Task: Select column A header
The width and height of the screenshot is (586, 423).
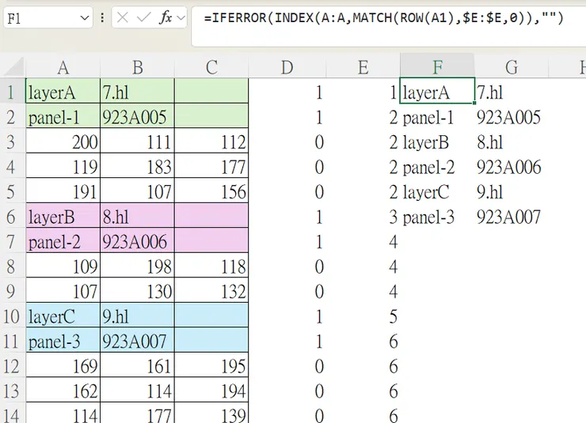Action: [x=63, y=67]
